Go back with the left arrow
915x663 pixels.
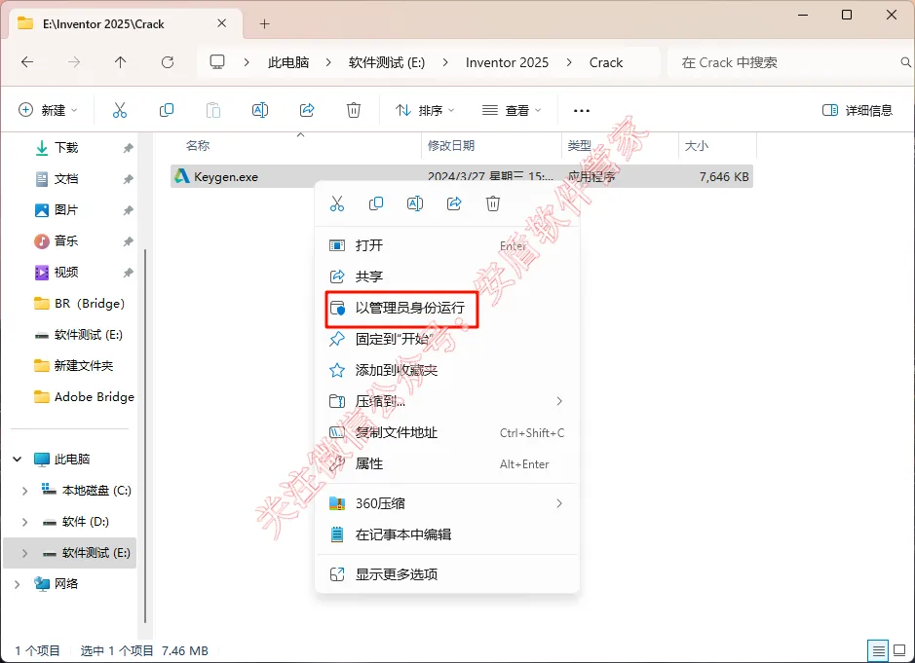pos(27,61)
